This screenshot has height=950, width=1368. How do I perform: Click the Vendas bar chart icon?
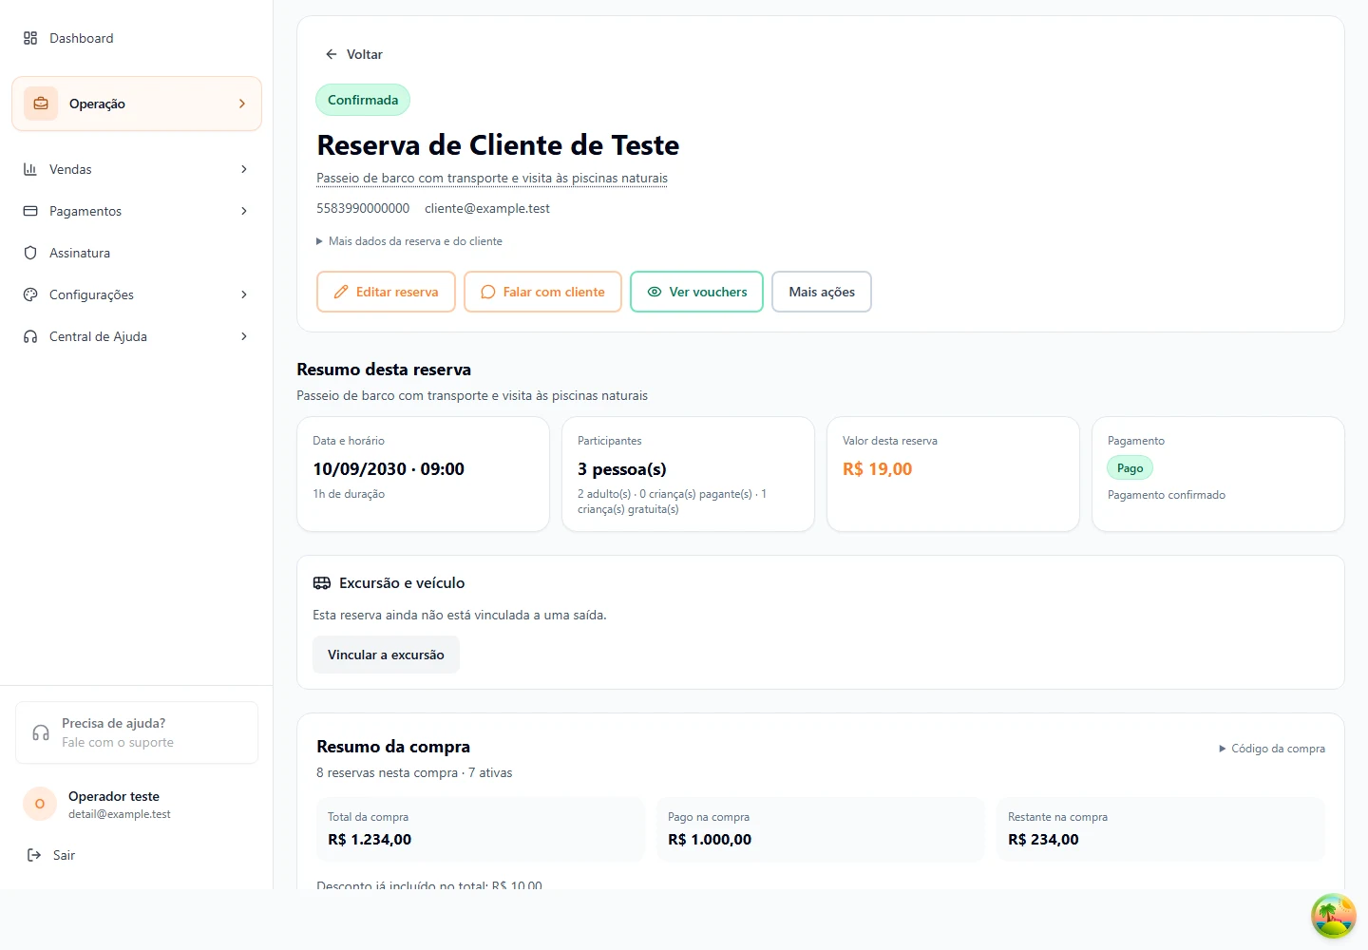pyautogui.click(x=30, y=169)
